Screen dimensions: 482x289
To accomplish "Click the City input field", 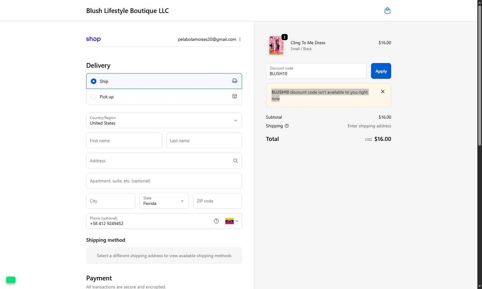I will pyautogui.click(x=111, y=201).
